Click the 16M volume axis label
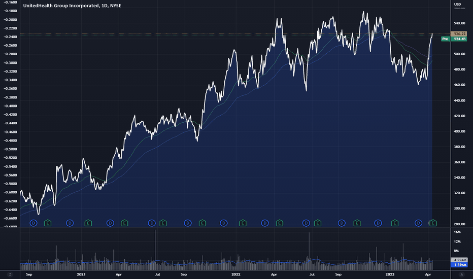The height and width of the screenshot is (279, 473). pyautogui.click(x=457, y=232)
